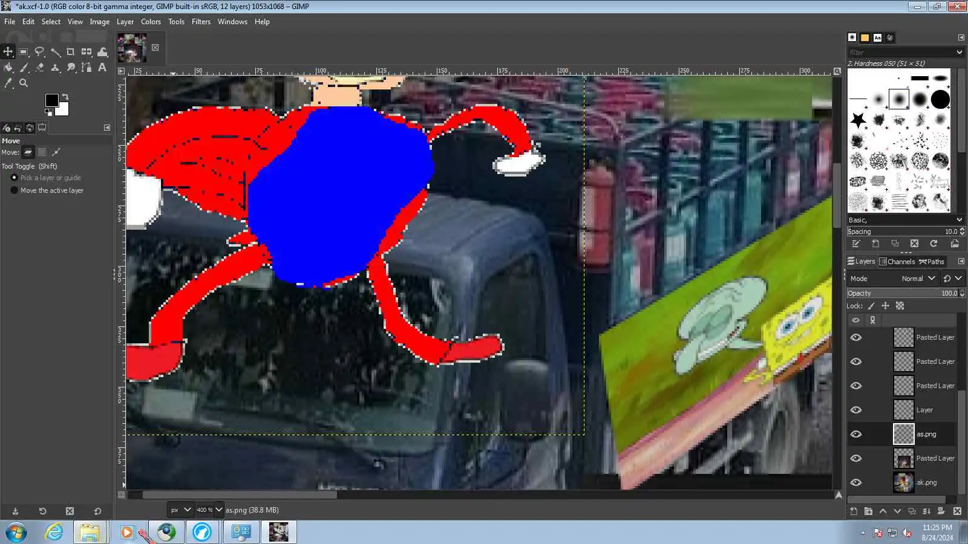Open the Tool Options configuration menu
Image resolution: width=968 pixels, height=544 pixels.
click(x=107, y=128)
